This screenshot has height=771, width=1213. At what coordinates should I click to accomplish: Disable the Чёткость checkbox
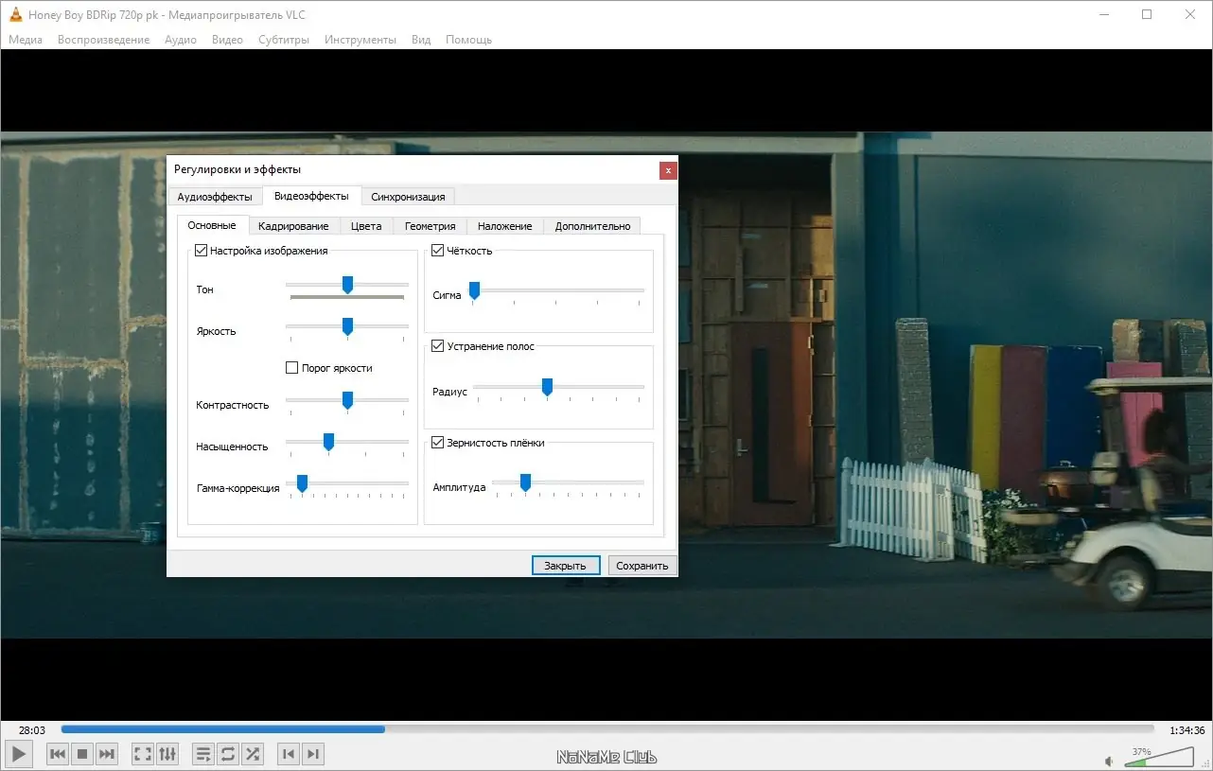point(437,251)
